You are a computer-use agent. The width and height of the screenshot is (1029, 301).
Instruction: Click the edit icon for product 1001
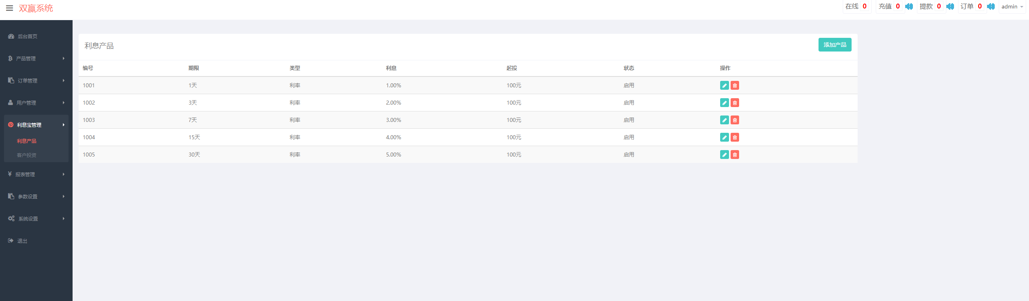pyautogui.click(x=724, y=85)
